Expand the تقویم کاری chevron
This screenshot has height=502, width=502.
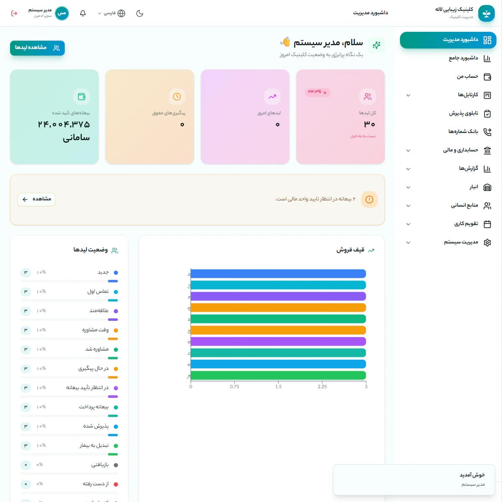[x=408, y=224]
